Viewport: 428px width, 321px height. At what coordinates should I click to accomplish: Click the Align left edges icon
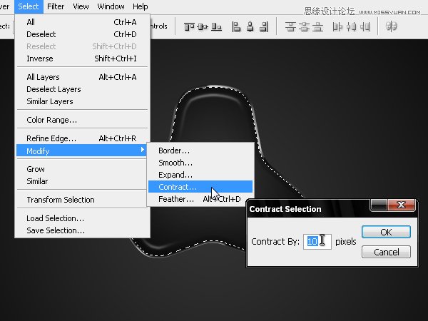coord(236,27)
